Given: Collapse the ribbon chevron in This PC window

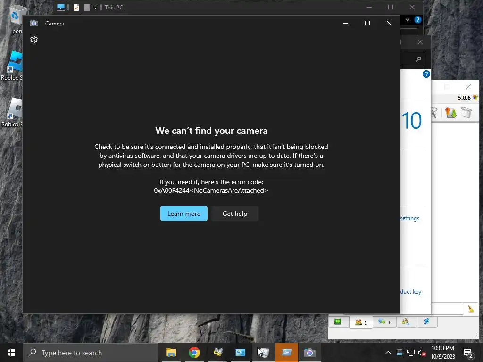Looking at the screenshot, I should point(407,20).
